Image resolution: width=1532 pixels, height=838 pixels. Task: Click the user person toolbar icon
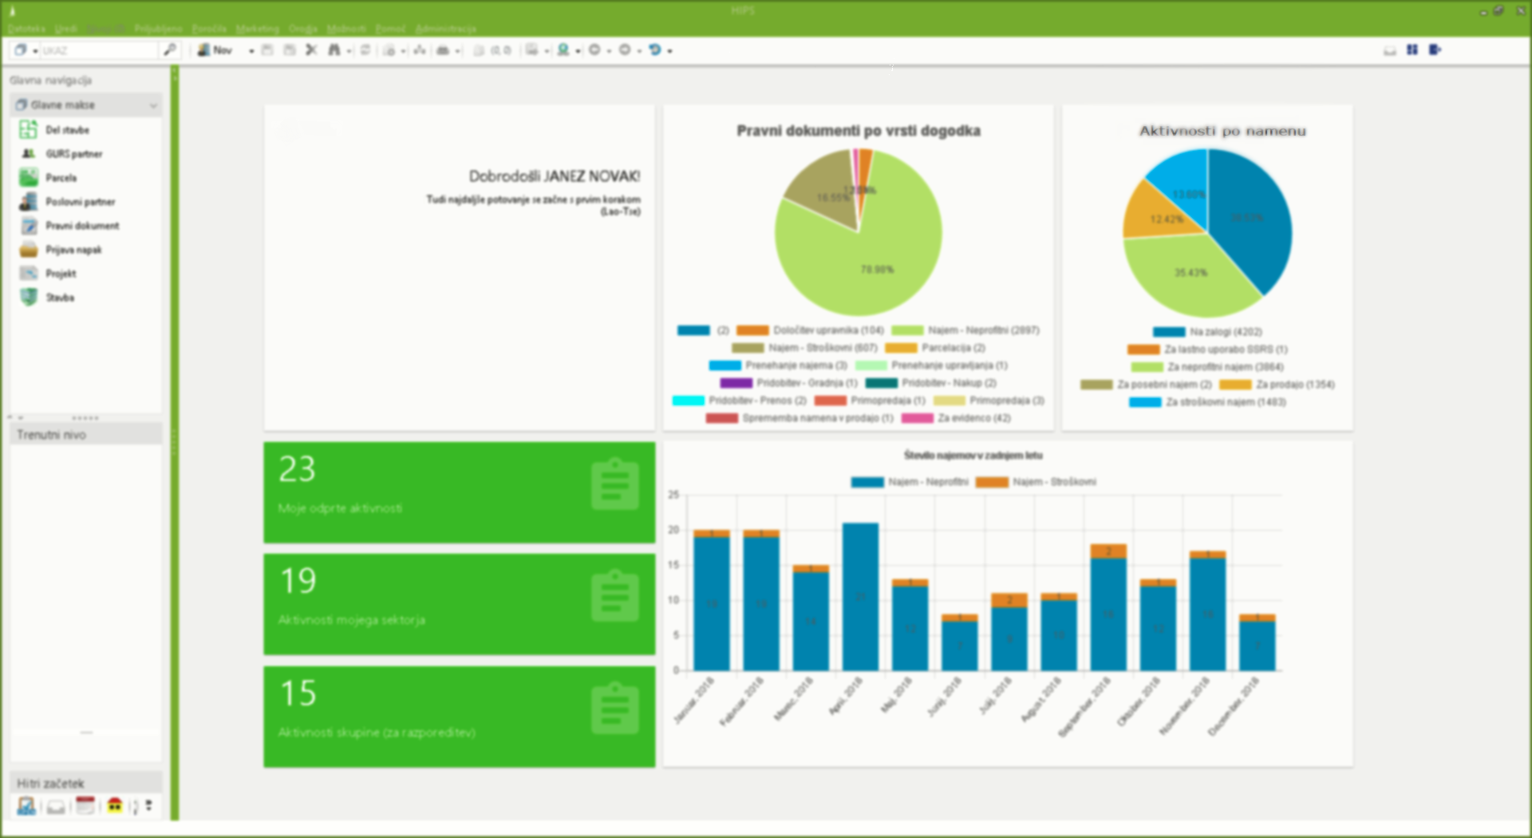pyautogui.click(x=563, y=49)
